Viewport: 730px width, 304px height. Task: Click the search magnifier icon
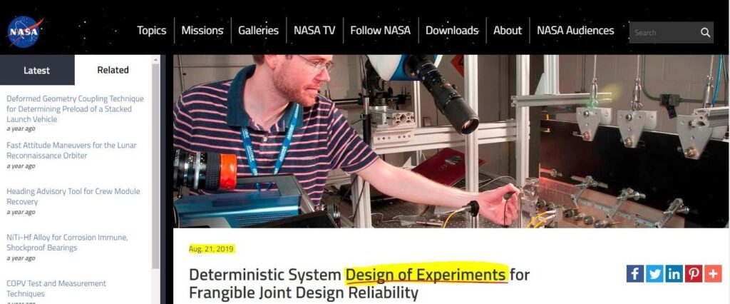704,33
